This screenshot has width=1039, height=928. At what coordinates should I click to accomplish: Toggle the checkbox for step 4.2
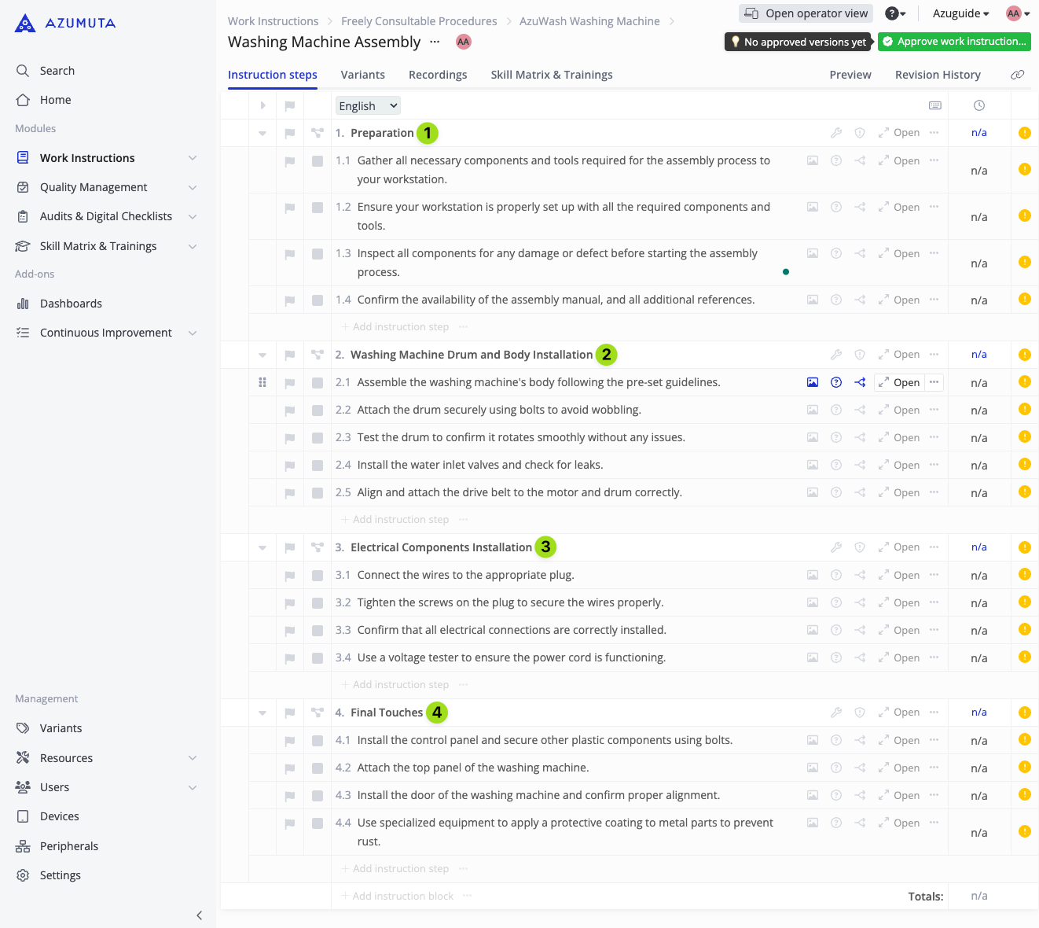318,768
